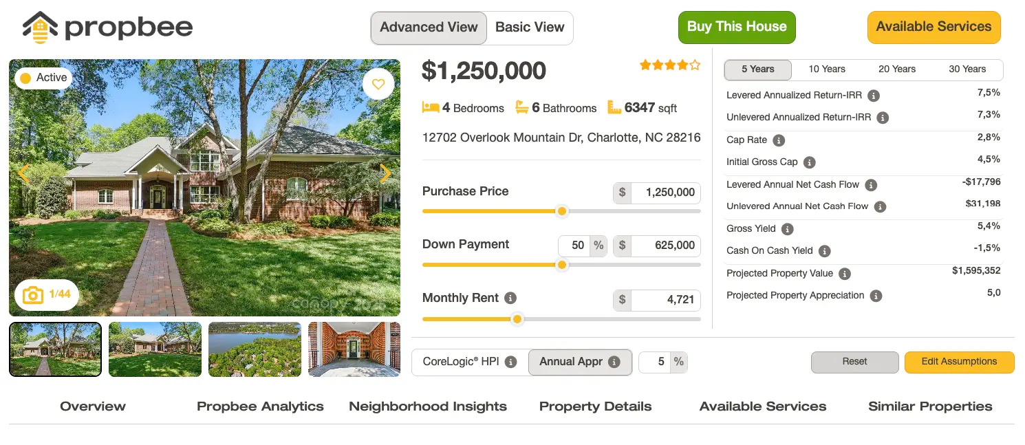Click info icon next to Cap Rate
Viewport: 1025px width, 445px height.
[x=779, y=140]
